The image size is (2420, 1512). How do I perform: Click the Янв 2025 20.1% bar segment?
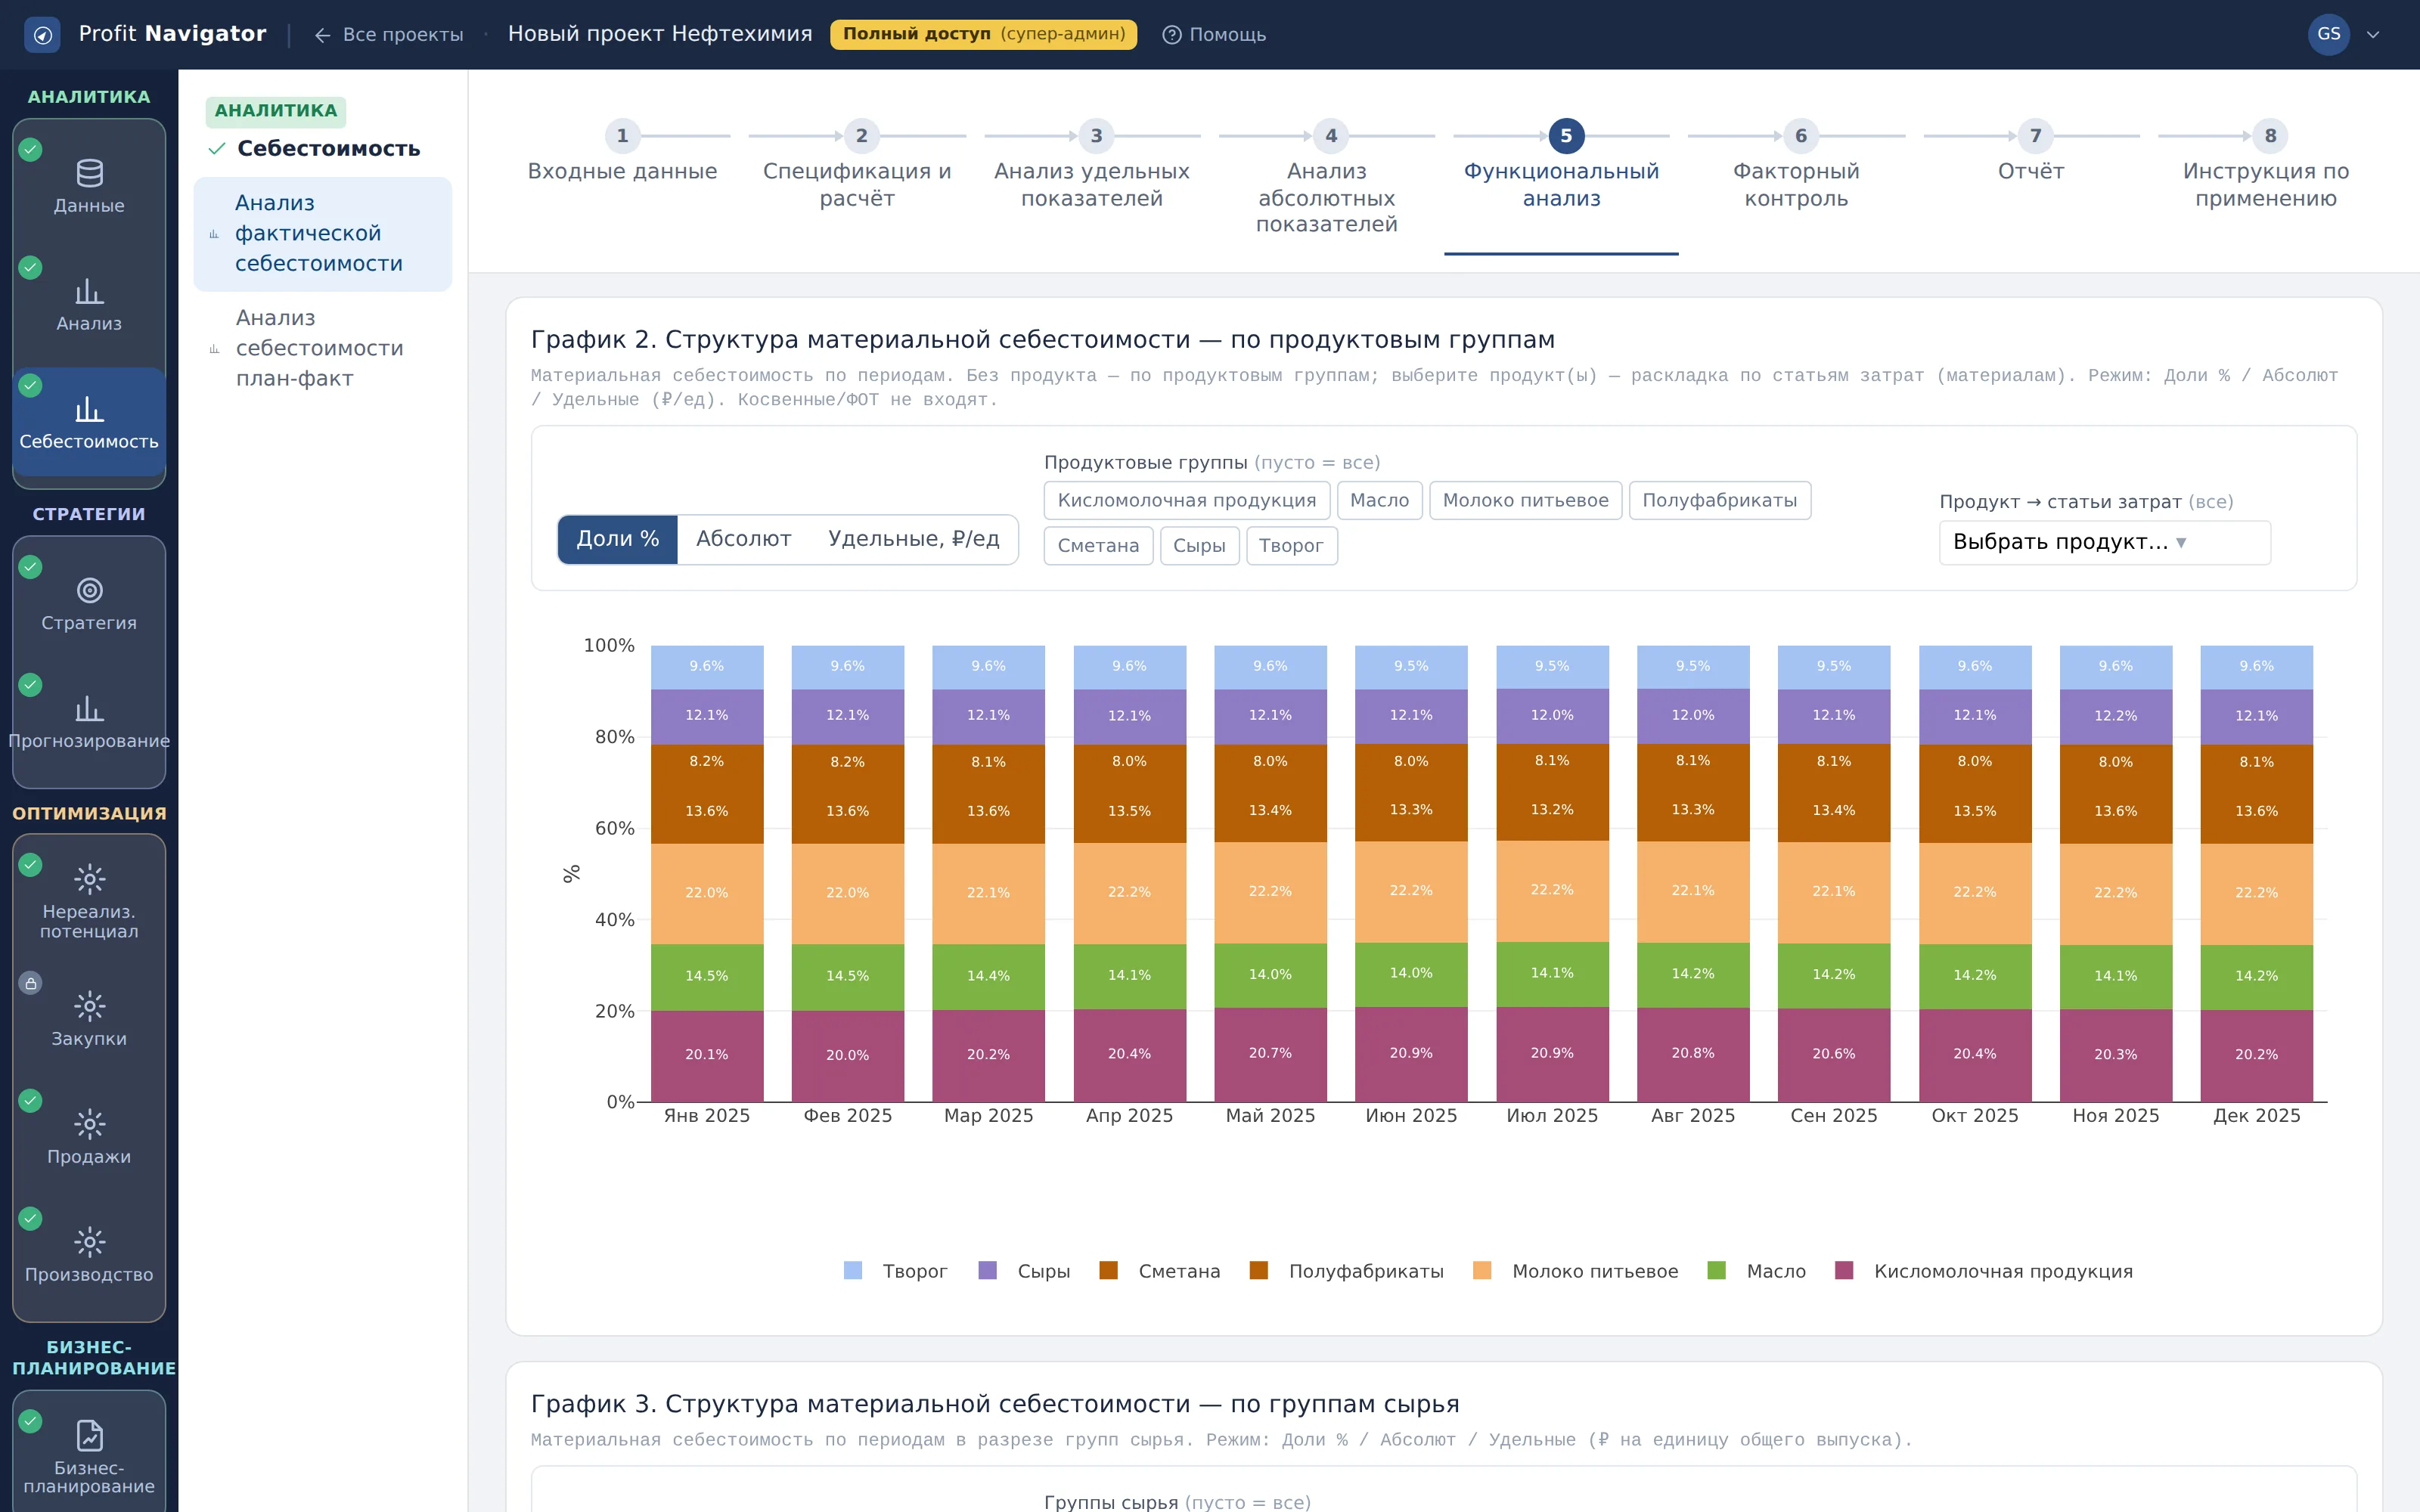point(706,1056)
